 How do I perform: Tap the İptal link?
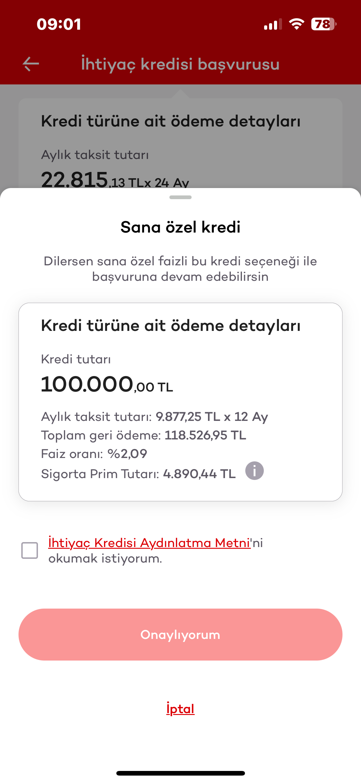coord(180,708)
